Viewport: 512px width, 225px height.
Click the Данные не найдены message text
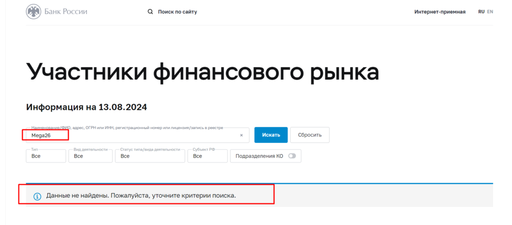tap(141, 196)
